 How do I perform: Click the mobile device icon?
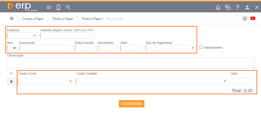click(x=58, y=7)
